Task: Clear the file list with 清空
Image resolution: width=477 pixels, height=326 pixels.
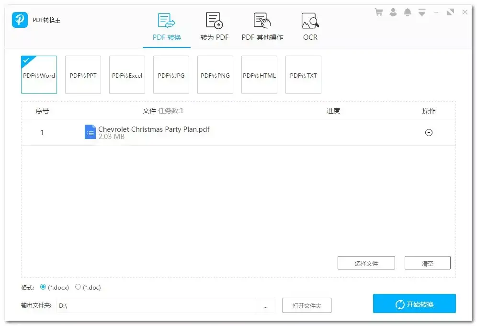Action: point(427,263)
